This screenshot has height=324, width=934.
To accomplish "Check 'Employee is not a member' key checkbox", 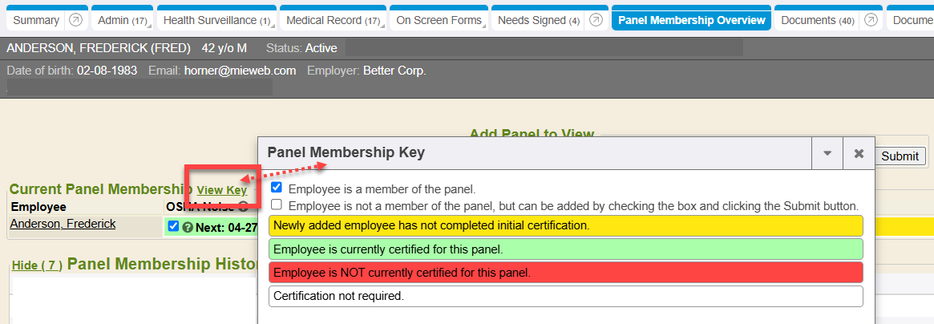I will tap(277, 205).
